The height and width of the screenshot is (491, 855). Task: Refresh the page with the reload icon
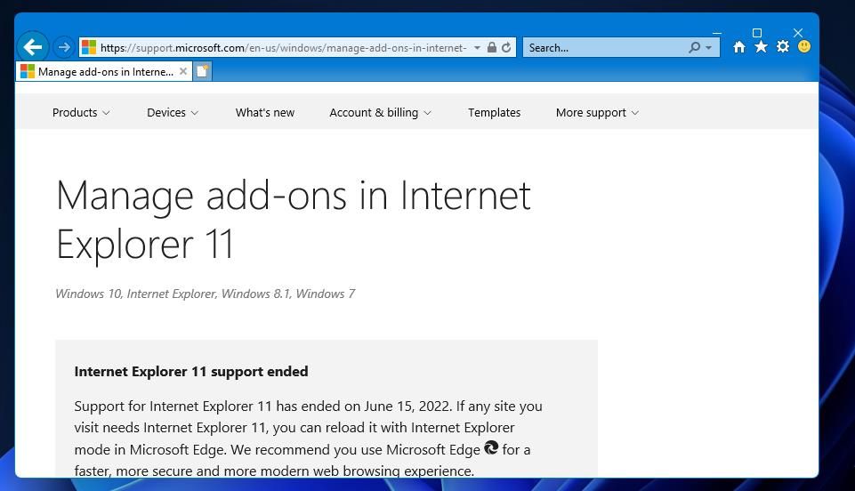click(506, 47)
